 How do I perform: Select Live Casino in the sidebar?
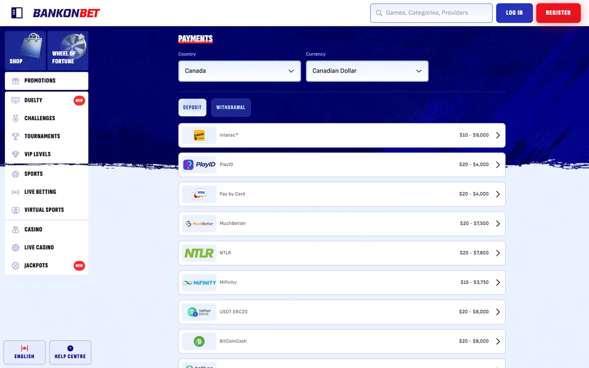point(47,248)
